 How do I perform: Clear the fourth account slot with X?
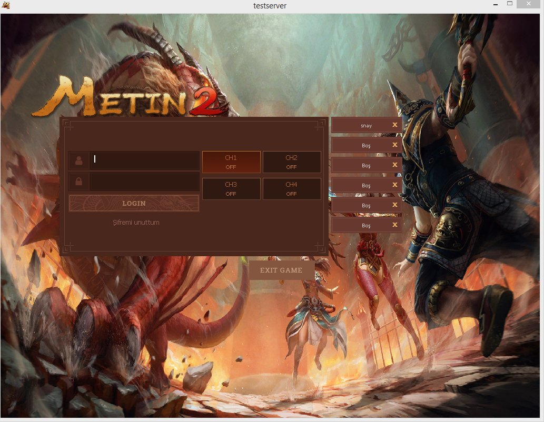tap(395, 185)
